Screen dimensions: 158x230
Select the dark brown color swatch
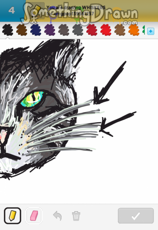click(x=22, y=30)
